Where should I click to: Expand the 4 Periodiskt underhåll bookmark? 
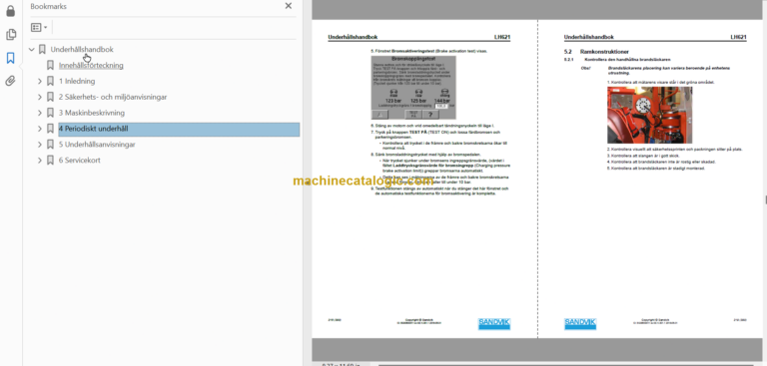40,129
